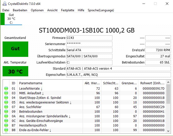Click scroll down arrow of attribute list
173x136 pixels.
click(x=168, y=131)
